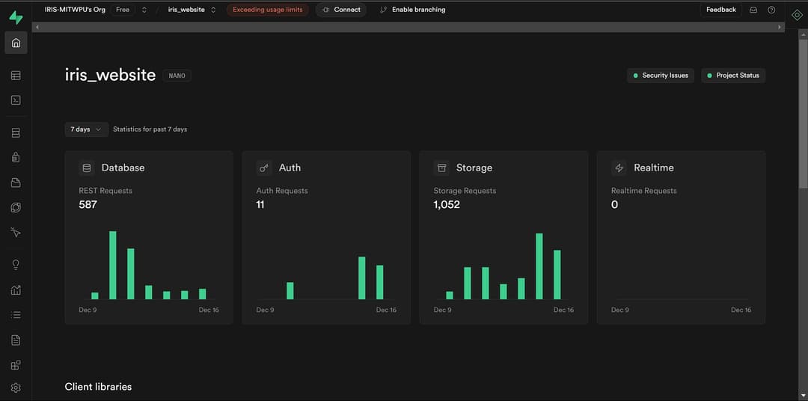The height and width of the screenshot is (401, 808).
Task: Open Project Settings gear icon
Action: coord(16,388)
